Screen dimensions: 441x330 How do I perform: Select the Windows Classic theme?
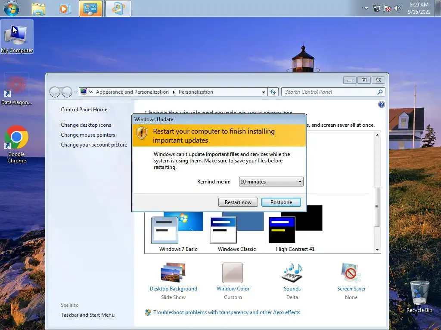[237, 232]
